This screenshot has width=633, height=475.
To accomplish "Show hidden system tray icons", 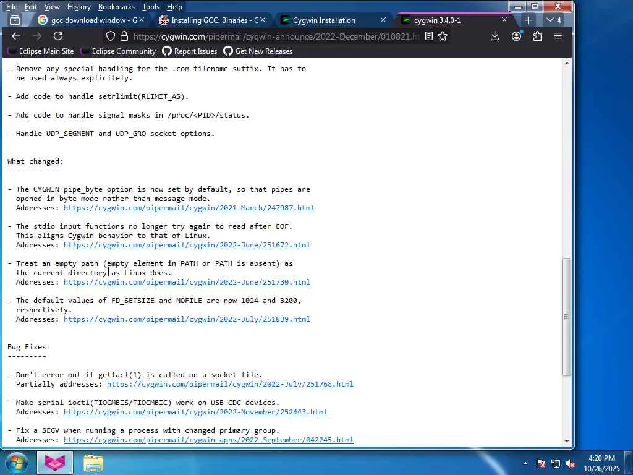I will [525, 463].
